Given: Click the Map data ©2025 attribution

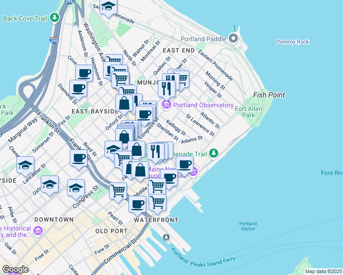Looking at the screenshot, I should coord(323,271).
